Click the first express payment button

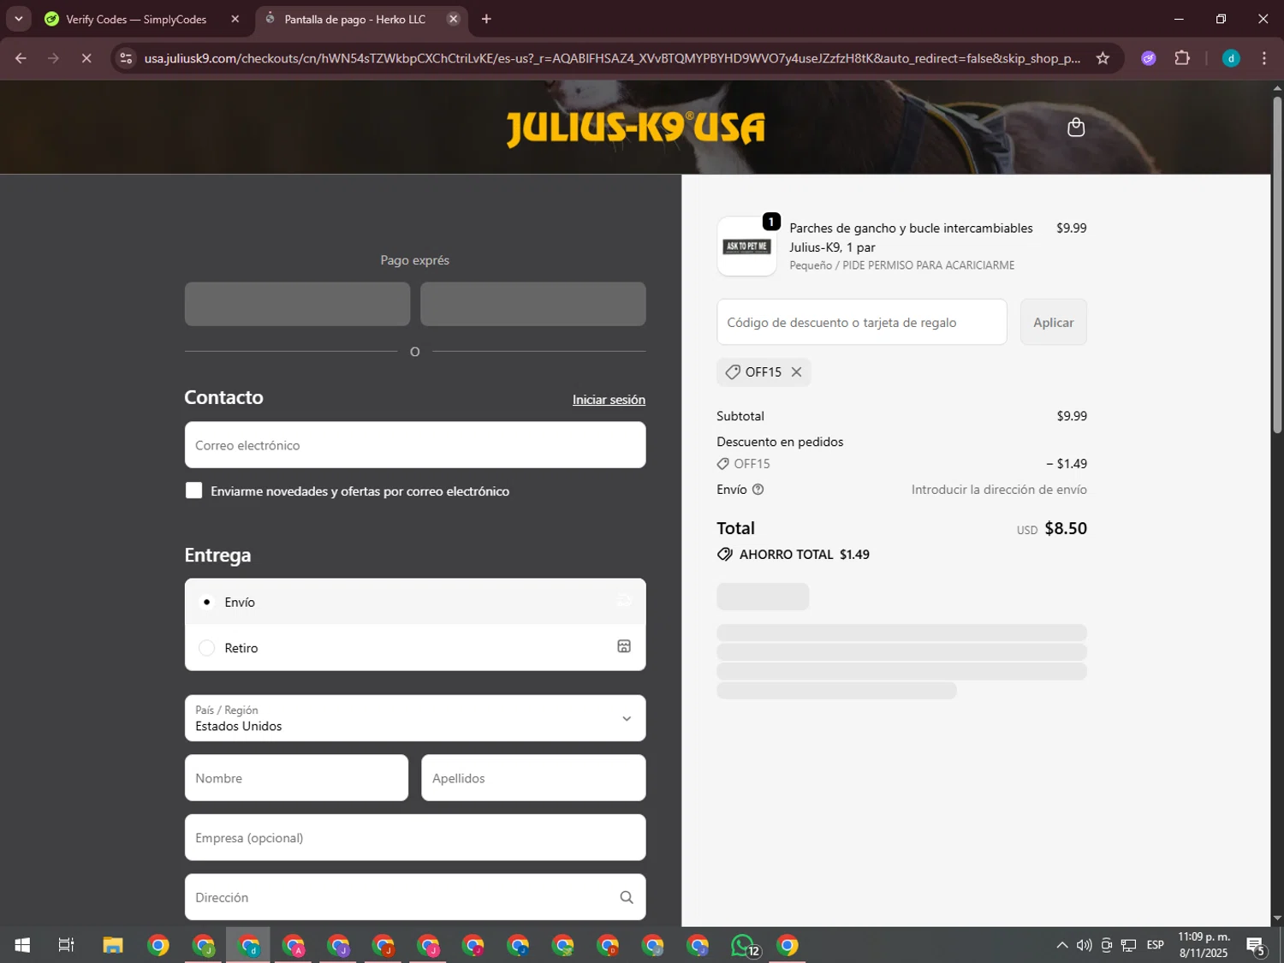297,304
